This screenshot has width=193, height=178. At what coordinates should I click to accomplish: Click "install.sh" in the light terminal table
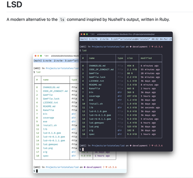(x=50, y=125)
